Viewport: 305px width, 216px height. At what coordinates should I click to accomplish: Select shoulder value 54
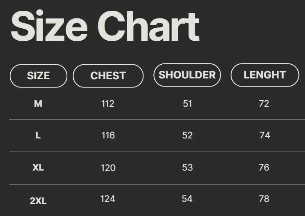point(187,199)
